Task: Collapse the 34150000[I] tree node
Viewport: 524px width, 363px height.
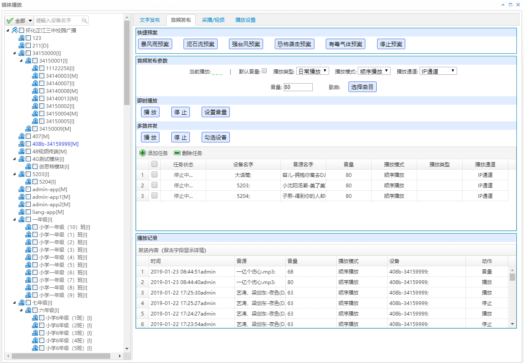Action: pos(14,53)
